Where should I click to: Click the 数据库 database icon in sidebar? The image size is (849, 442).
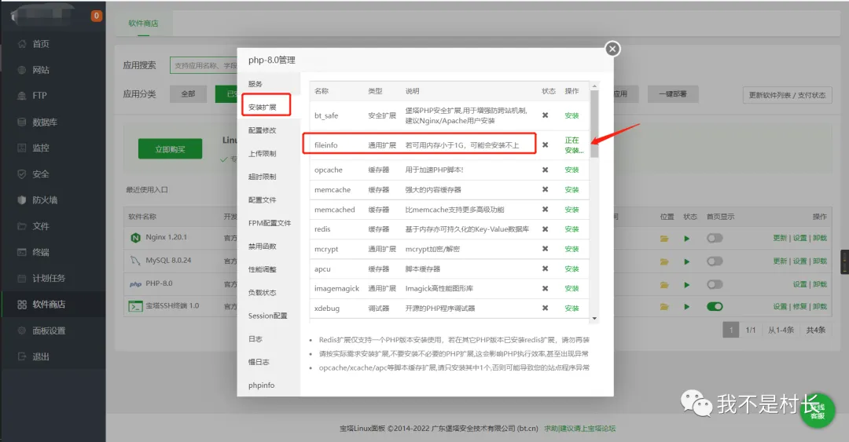pyautogui.click(x=21, y=122)
